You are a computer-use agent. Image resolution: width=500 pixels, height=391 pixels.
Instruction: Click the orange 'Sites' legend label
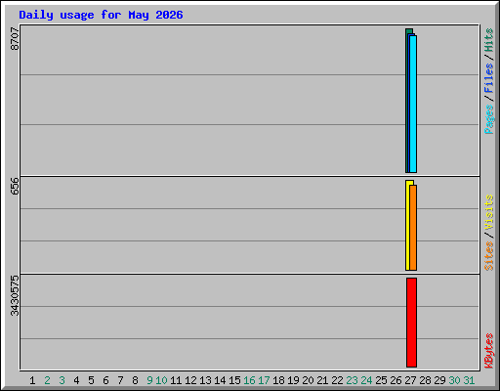tap(489, 256)
